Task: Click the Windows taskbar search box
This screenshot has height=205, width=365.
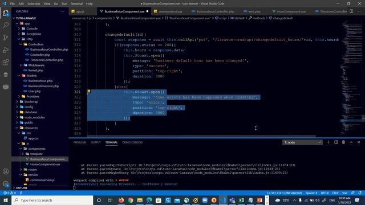Action: coord(52,200)
